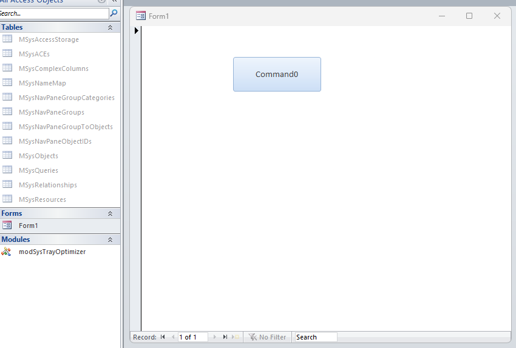
Task: Select the MSysRelationships table
Action: (x=47, y=185)
